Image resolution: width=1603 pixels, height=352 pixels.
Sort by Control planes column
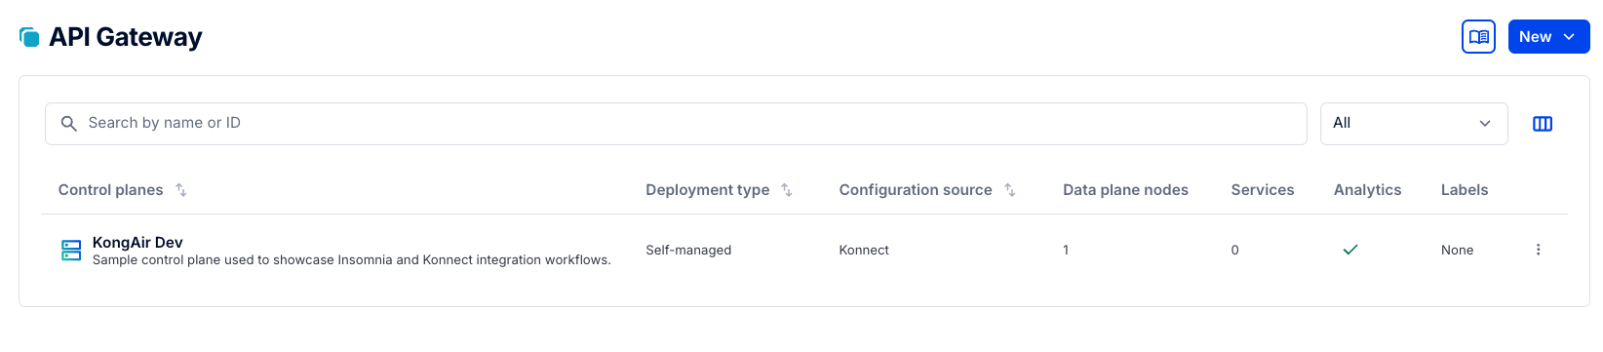pyautogui.click(x=122, y=190)
